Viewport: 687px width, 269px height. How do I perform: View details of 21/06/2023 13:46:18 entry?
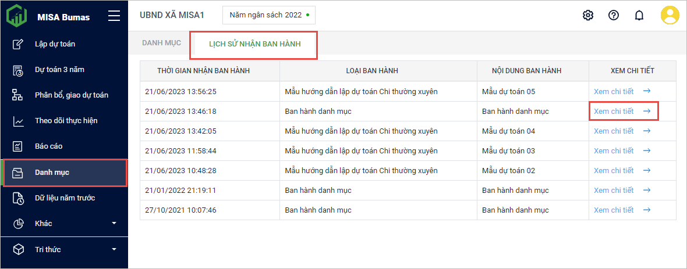pyautogui.click(x=614, y=112)
